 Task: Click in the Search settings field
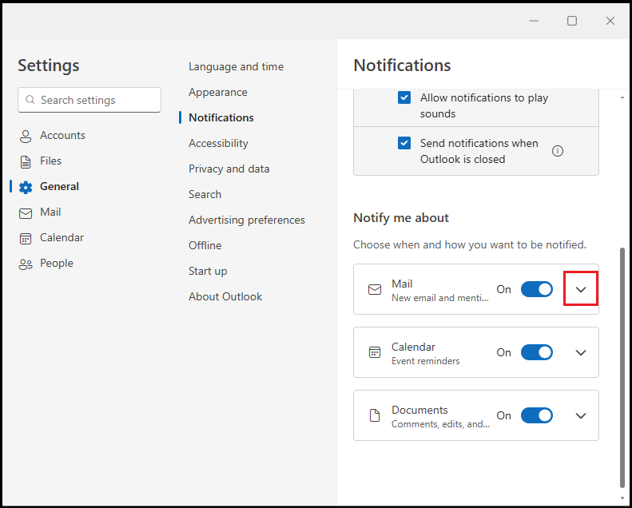[96, 100]
